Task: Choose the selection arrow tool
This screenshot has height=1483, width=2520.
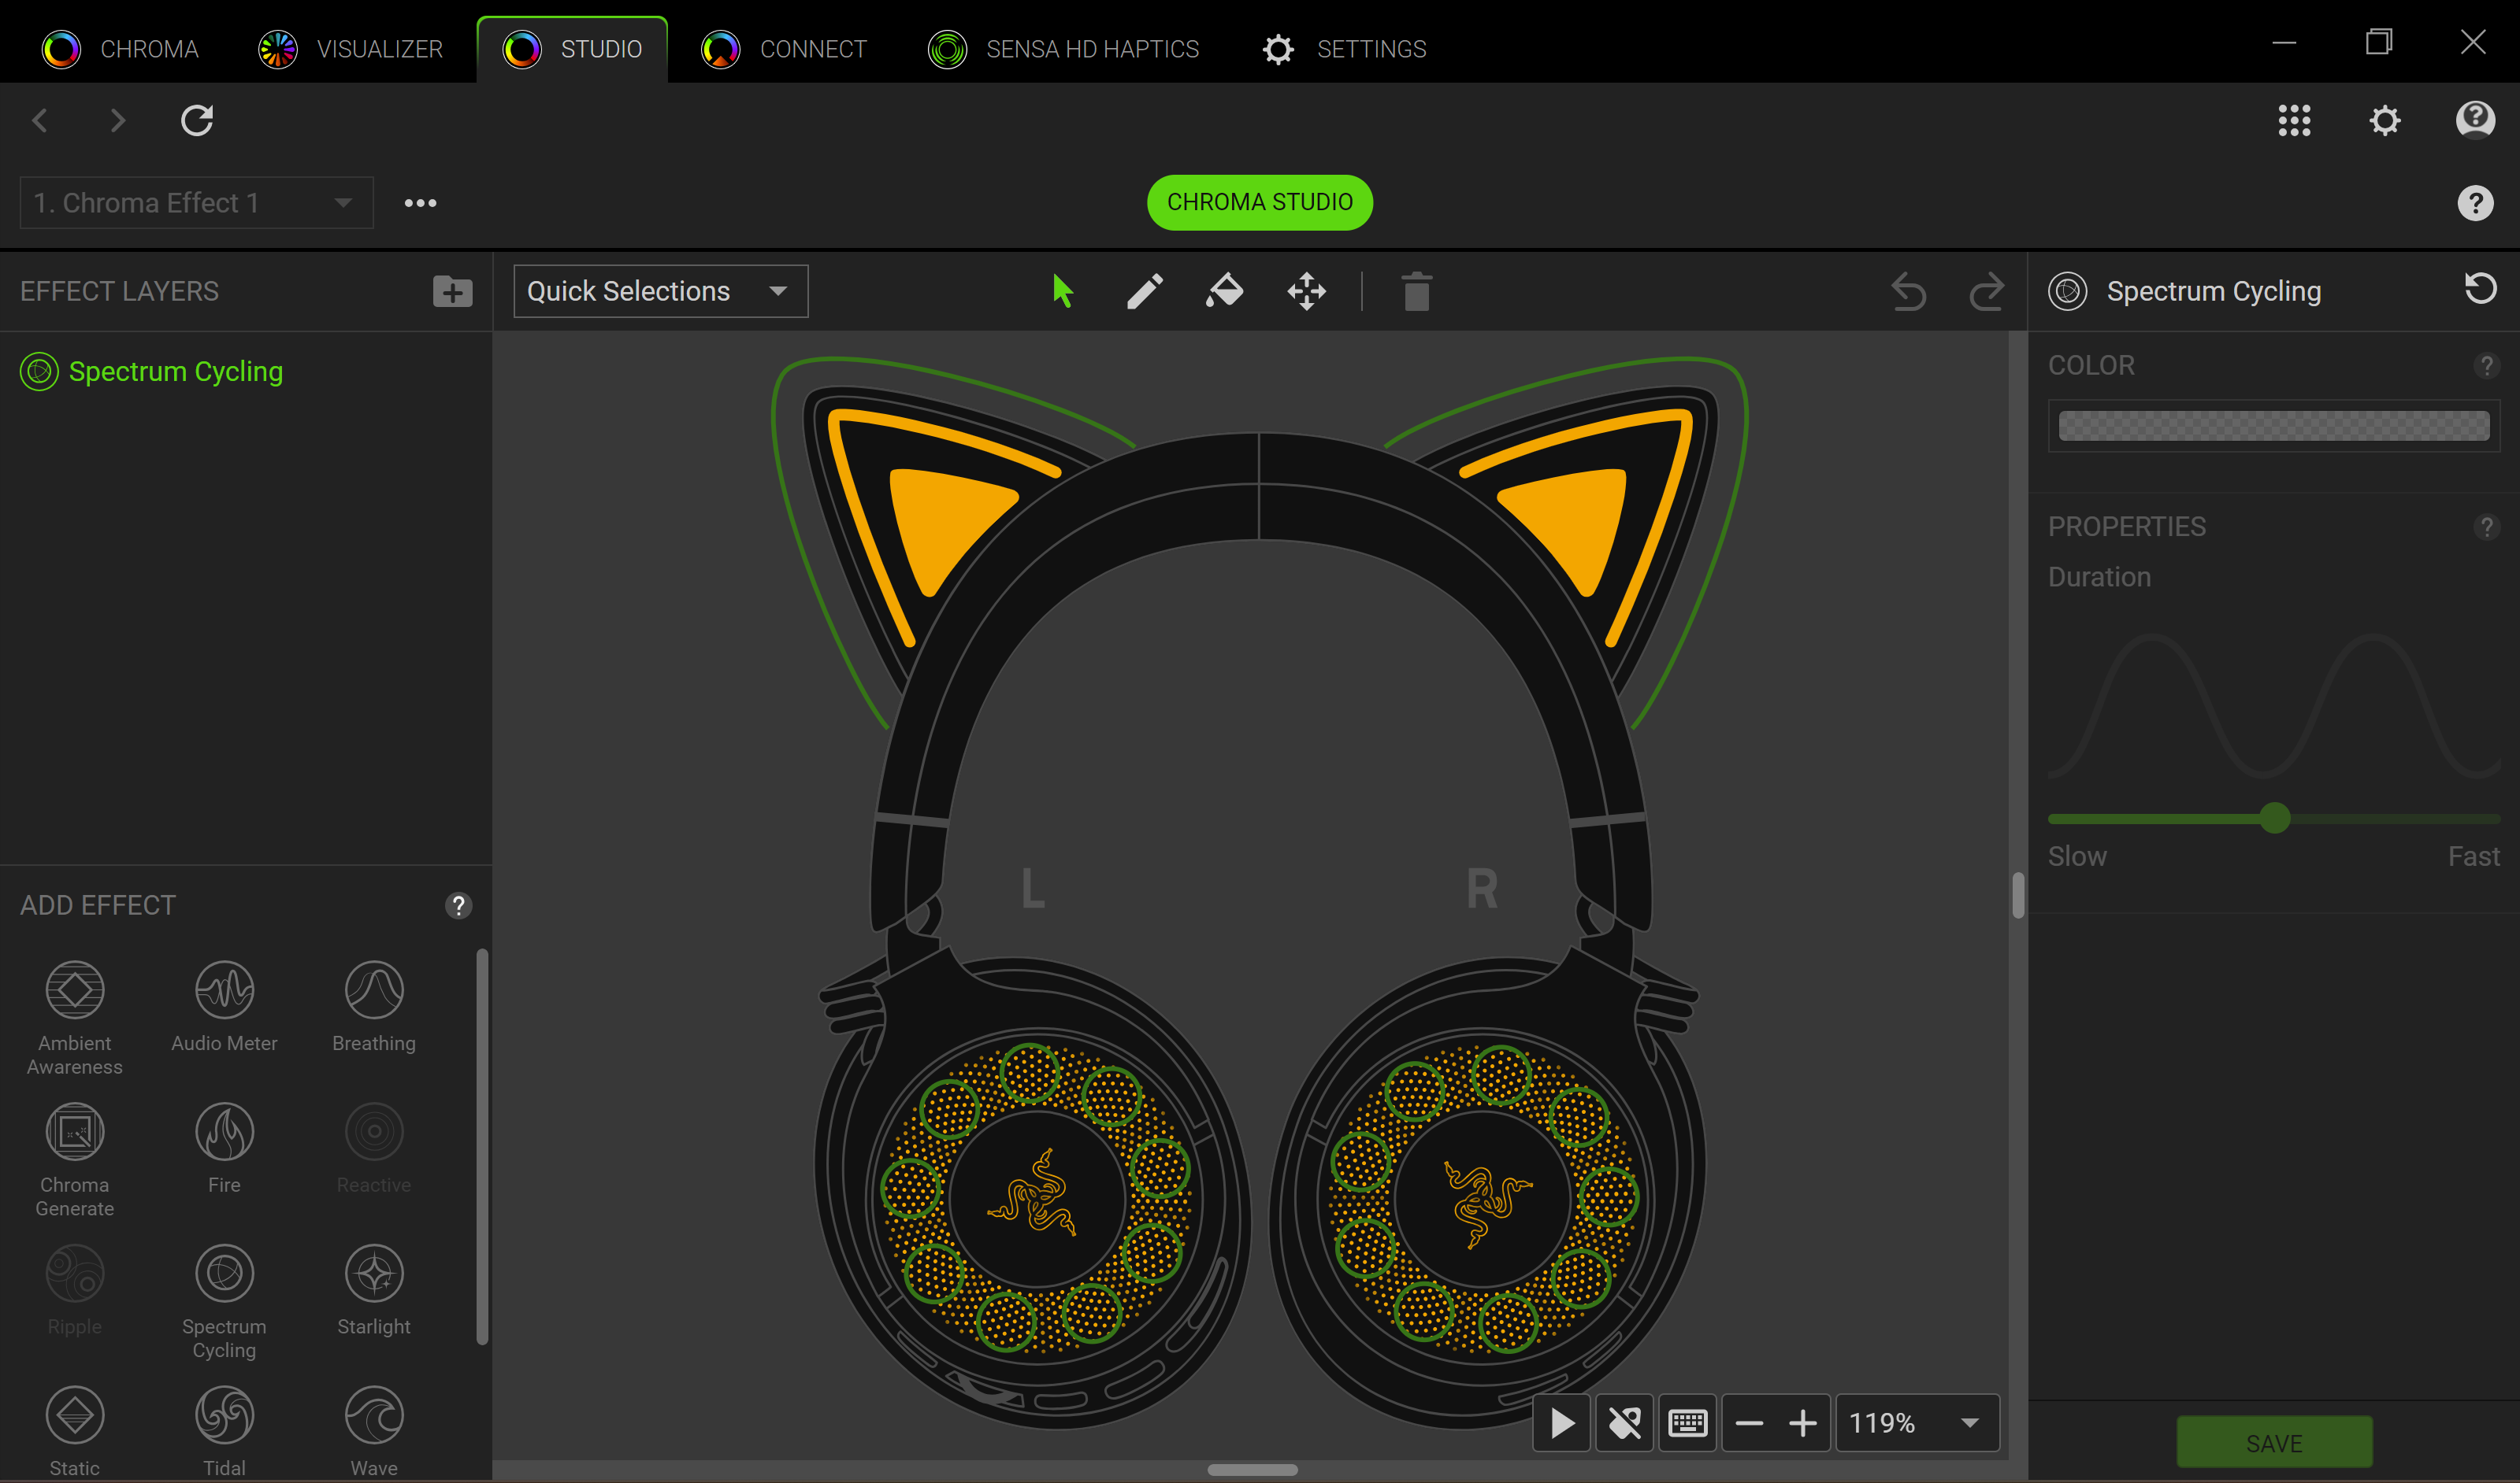Action: point(1062,292)
